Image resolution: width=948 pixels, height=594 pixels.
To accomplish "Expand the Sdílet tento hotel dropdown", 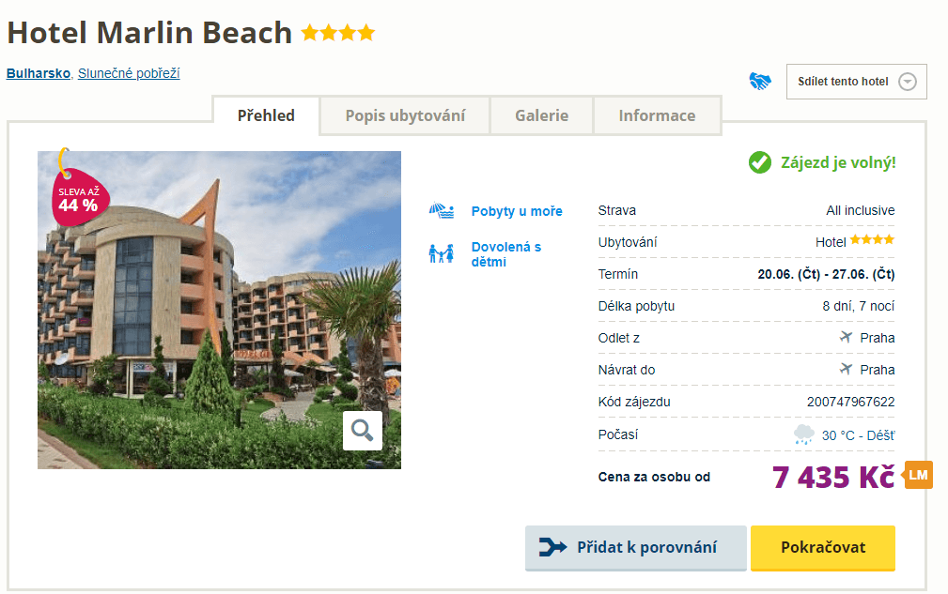I will 856,82.
